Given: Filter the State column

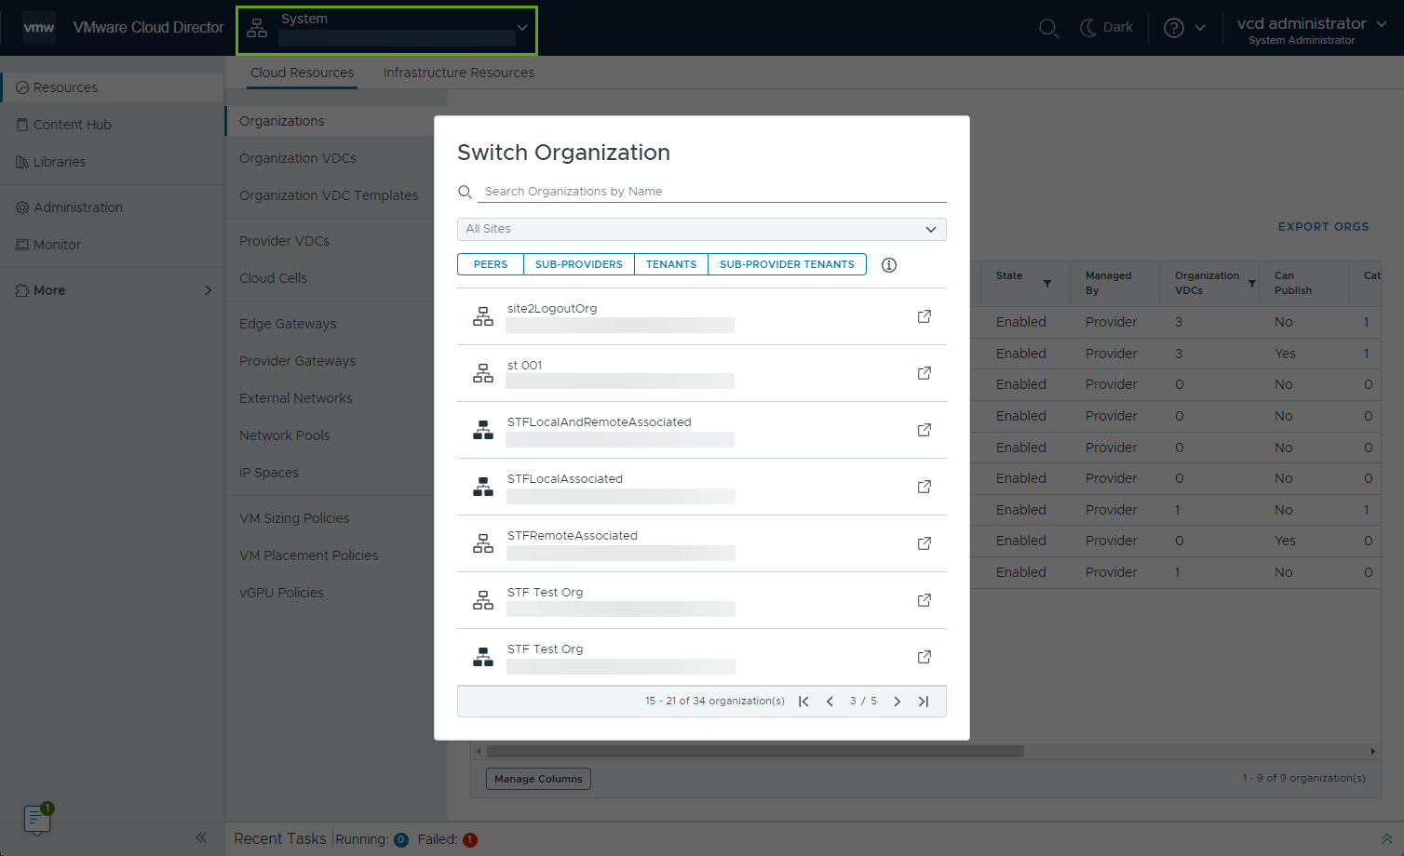Looking at the screenshot, I should pyautogui.click(x=1047, y=284).
